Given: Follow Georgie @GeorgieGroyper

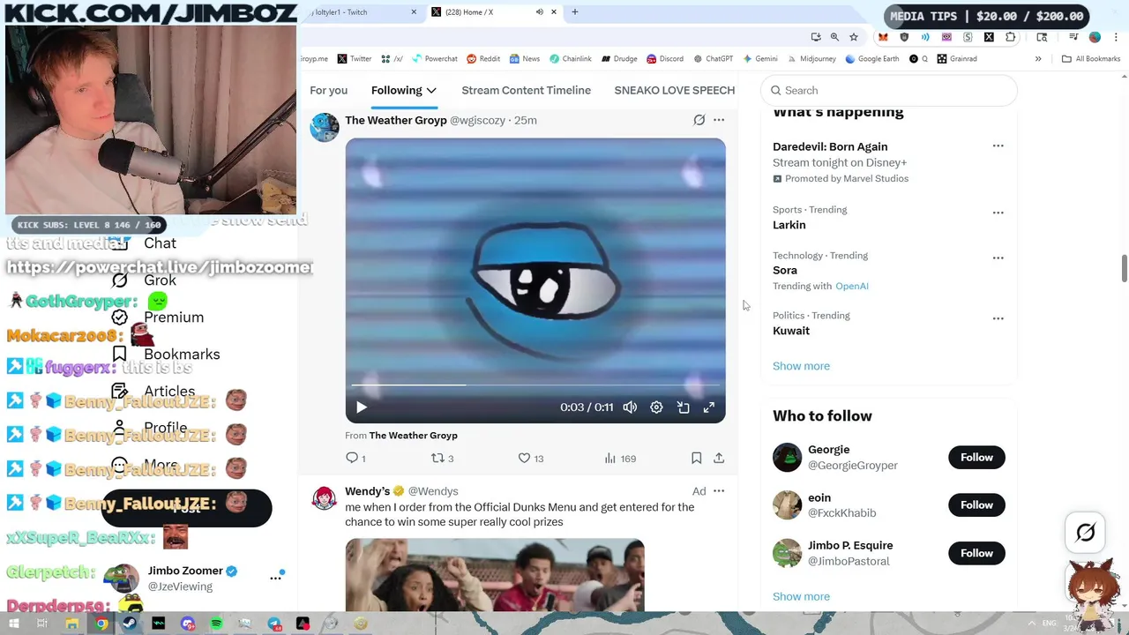Looking at the screenshot, I should (x=976, y=457).
